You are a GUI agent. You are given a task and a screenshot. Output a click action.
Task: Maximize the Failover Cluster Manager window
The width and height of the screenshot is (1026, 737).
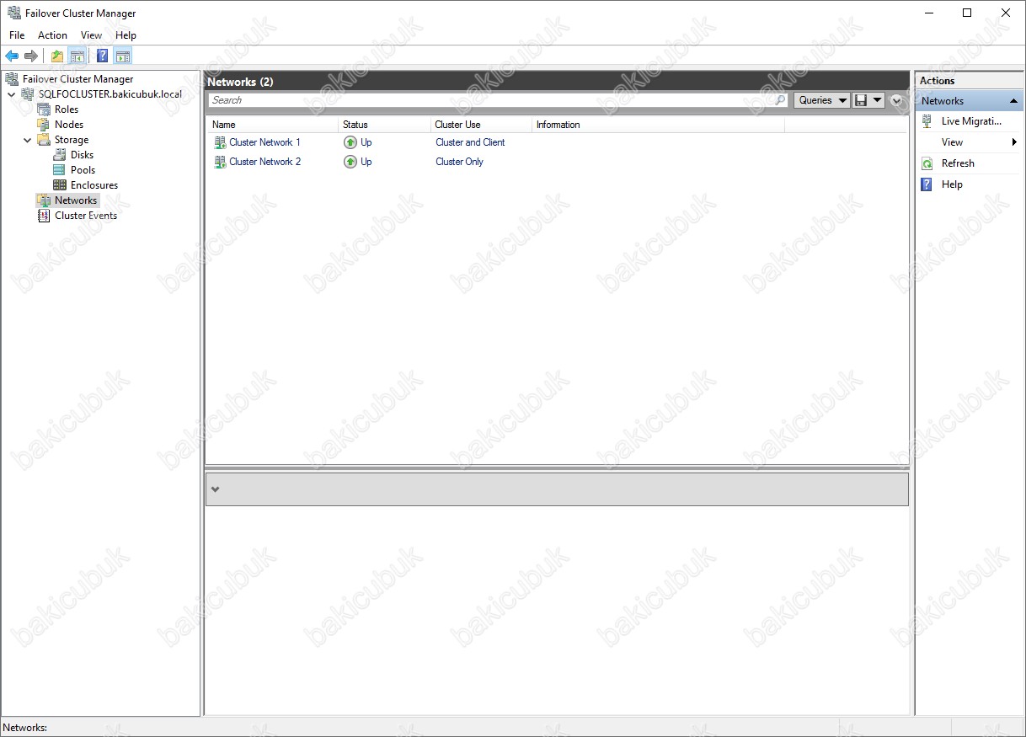tap(967, 13)
